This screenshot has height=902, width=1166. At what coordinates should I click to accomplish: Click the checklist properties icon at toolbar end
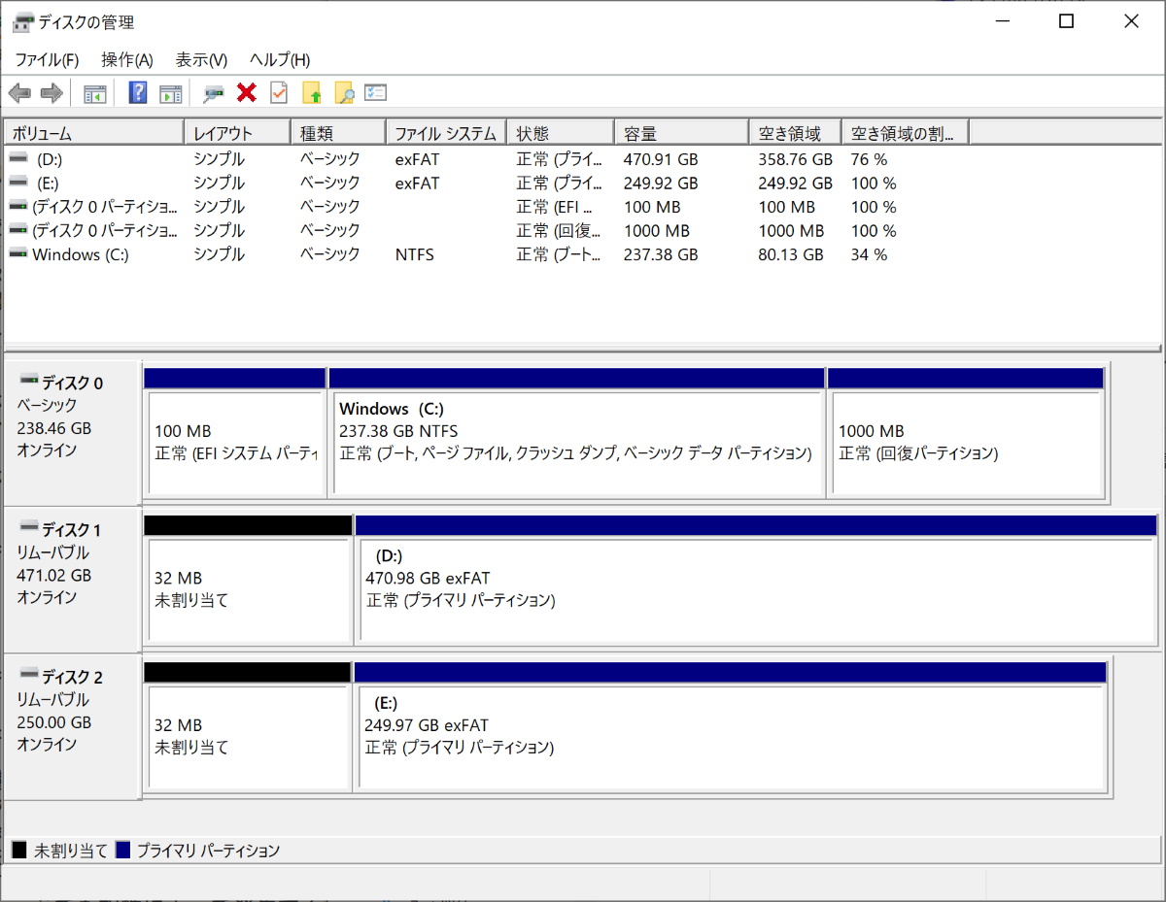pos(374,92)
